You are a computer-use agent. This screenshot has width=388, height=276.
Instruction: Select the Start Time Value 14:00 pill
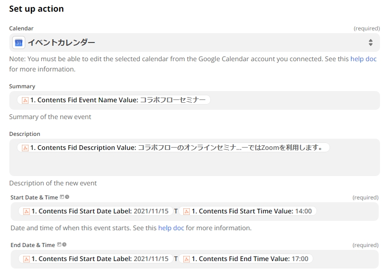coord(247,211)
